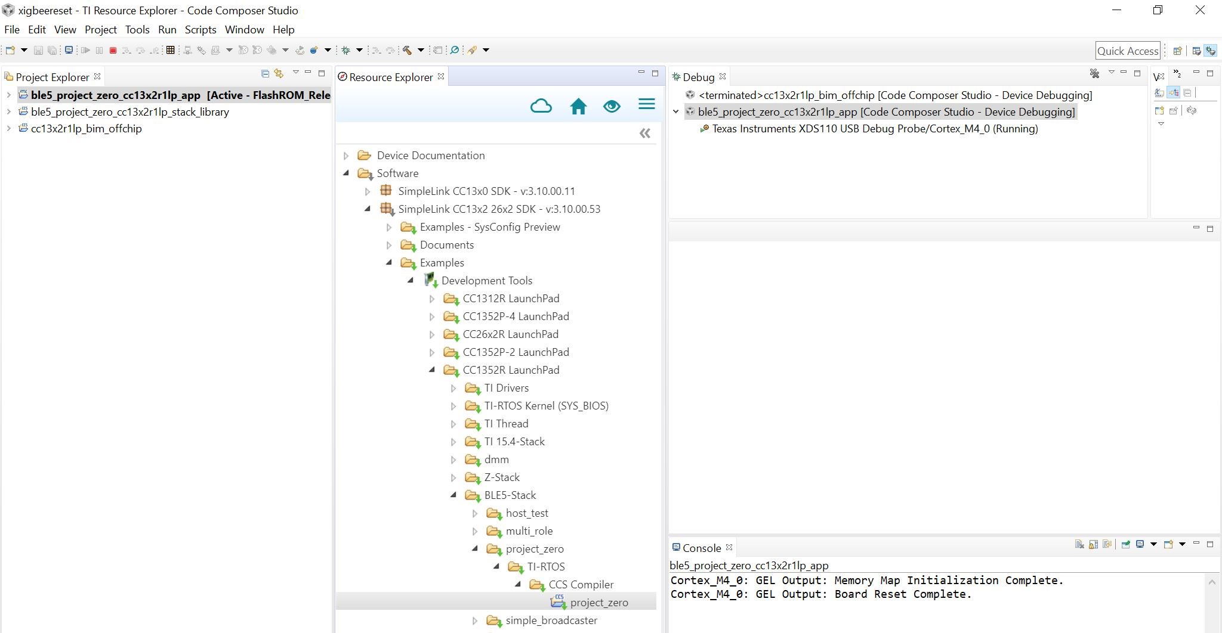Open the Open Console dropdown arrow
Image resolution: width=1222 pixels, height=633 pixels.
coord(1182,544)
